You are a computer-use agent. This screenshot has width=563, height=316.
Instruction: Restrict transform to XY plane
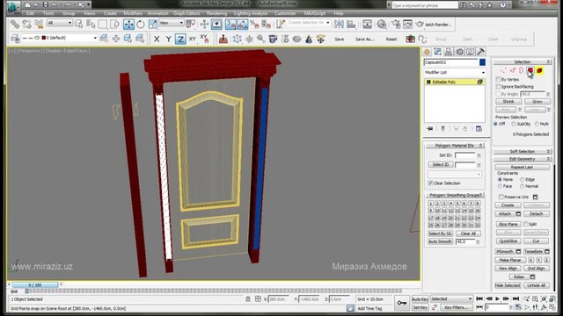pyautogui.click(x=193, y=39)
